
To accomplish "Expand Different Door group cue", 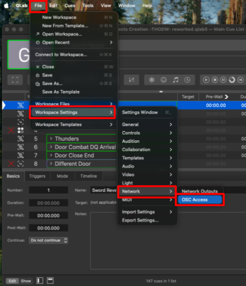I will (x=51, y=163).
